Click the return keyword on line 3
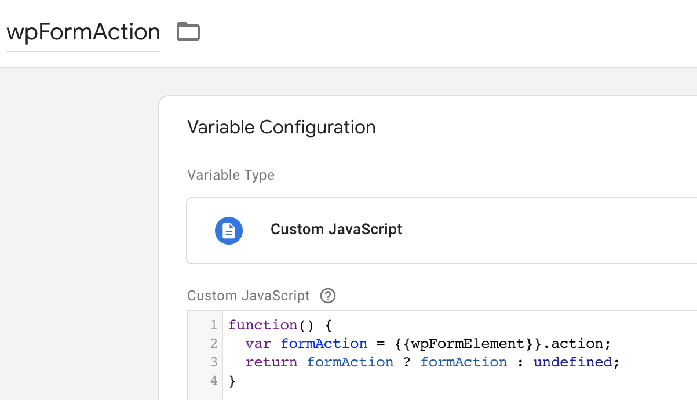This screenshot has width=697, height=400. [271, 362]
